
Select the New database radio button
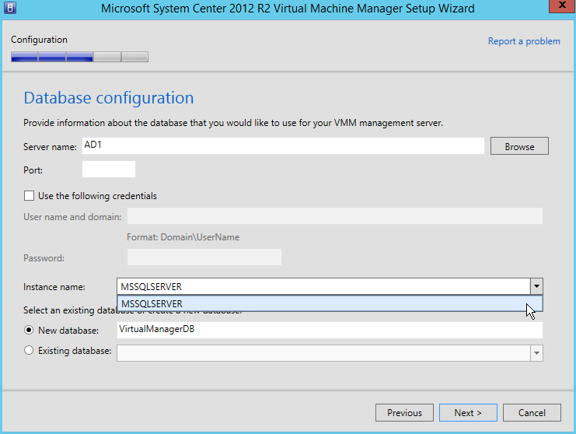click(30, 331)
